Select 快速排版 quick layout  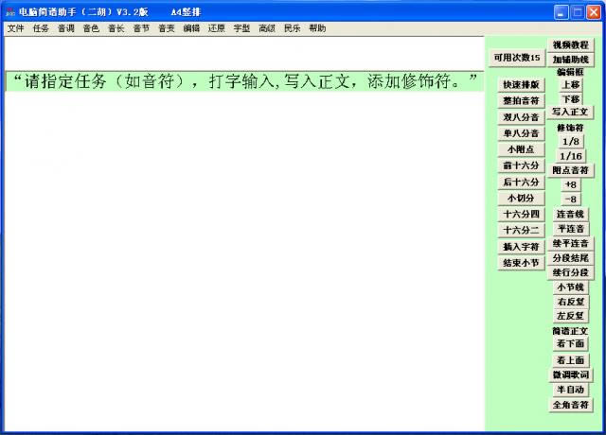[521, 85]
